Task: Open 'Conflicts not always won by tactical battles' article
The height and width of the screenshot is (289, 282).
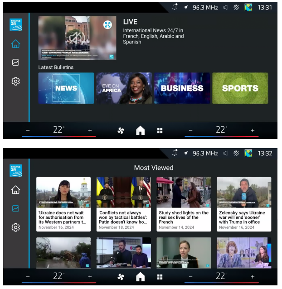Action: click(x=124, y=204)
